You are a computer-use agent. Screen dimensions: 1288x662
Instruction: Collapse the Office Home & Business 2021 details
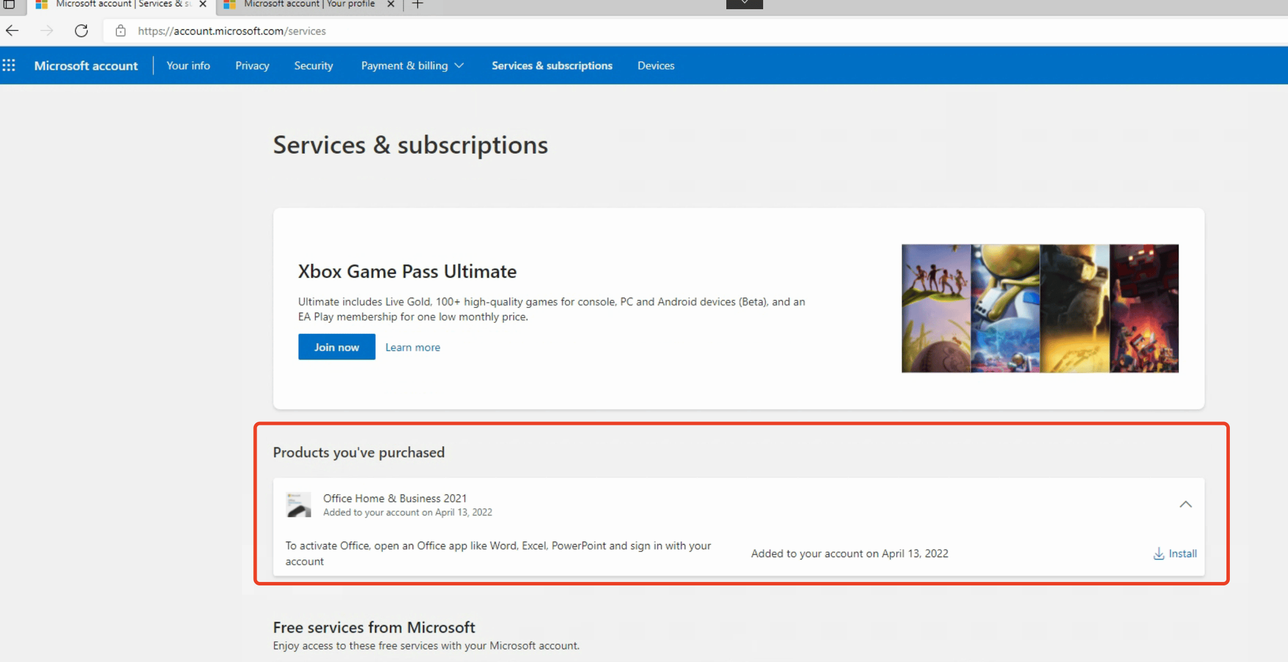click(1186, 504)
